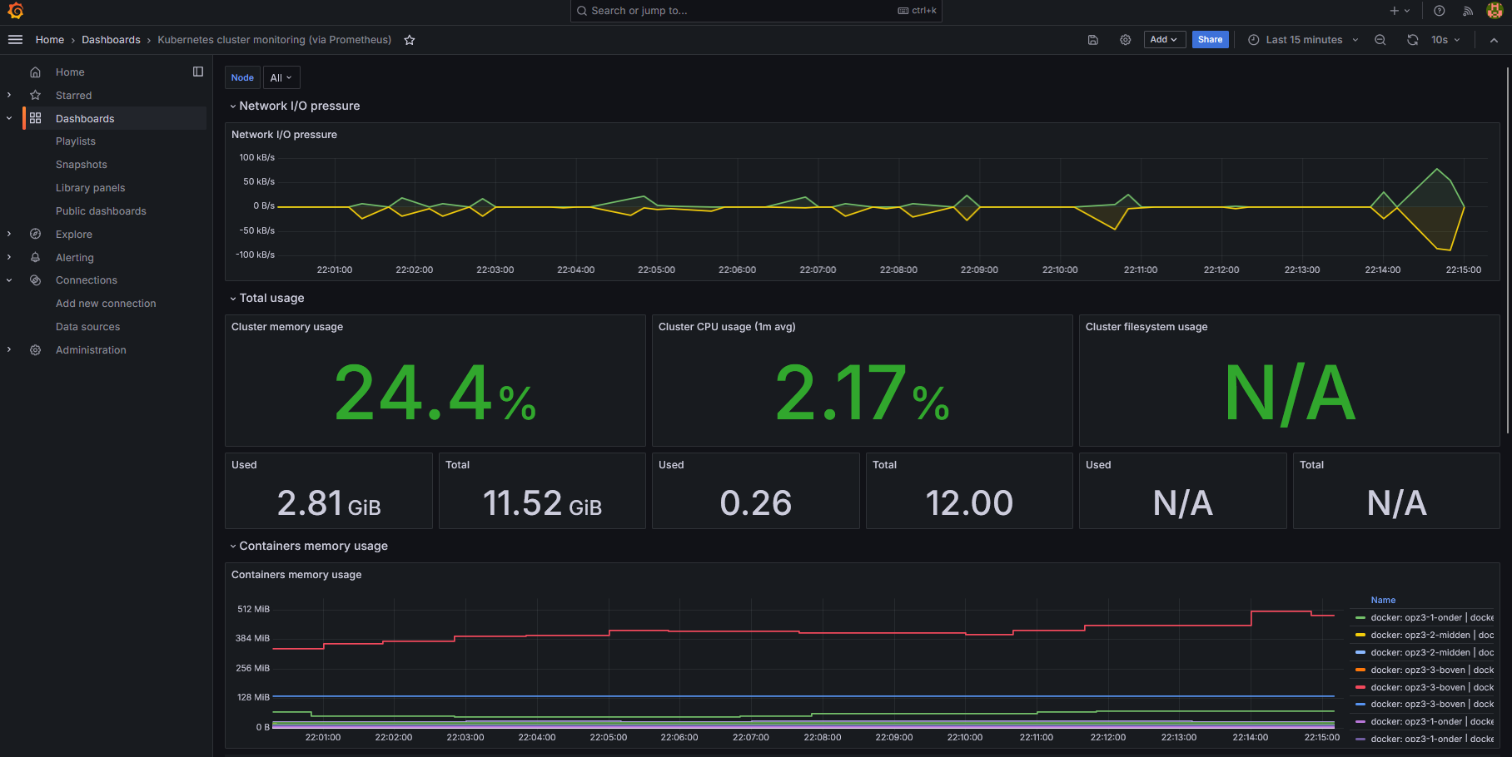Expand the Administration sidebar section

[x=9, y=350]
